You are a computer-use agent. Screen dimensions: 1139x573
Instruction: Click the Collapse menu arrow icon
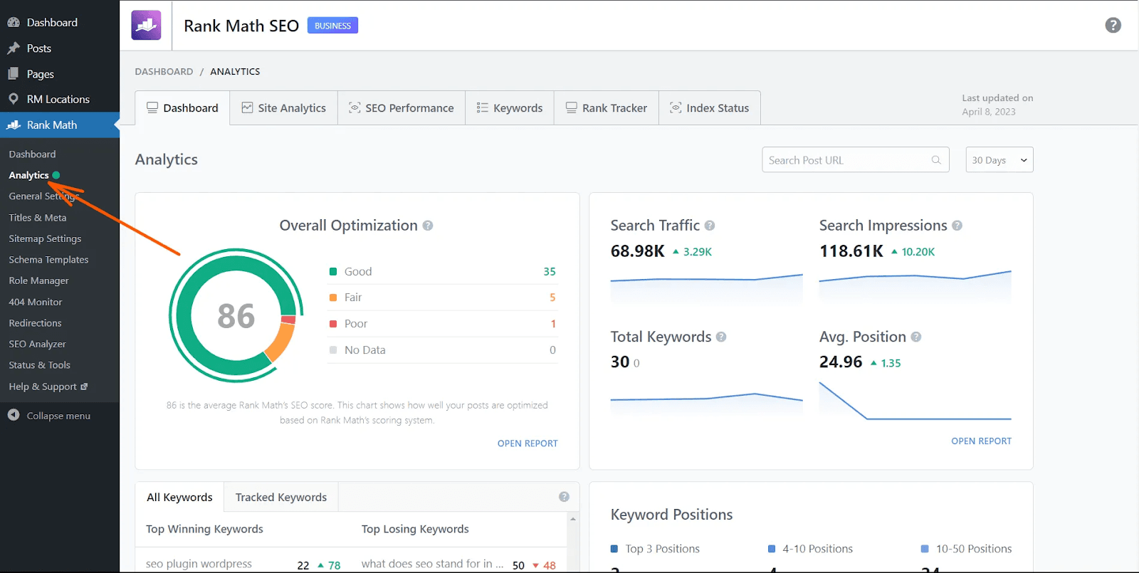14,415
